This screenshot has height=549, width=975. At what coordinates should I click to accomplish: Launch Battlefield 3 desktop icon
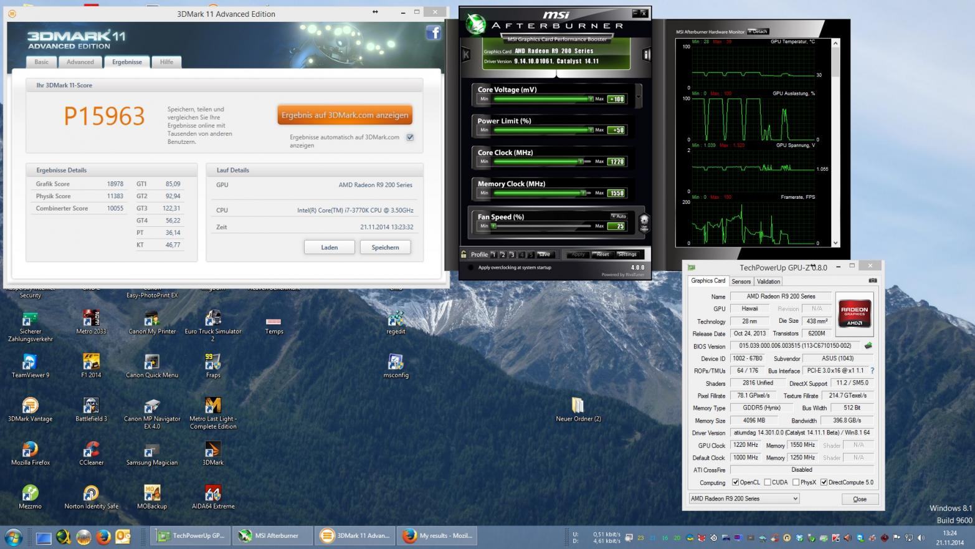91,409
